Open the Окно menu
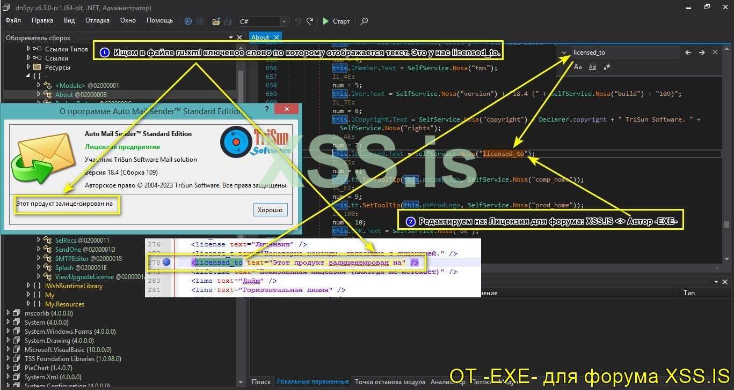The width and height of the screenshot is (734, 390). [128, 20]
